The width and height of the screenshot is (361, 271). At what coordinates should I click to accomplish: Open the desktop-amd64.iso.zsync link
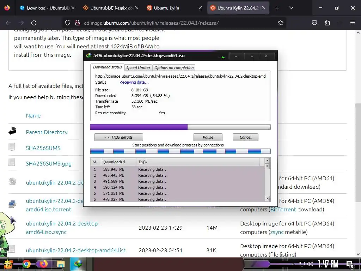point(62,228)
